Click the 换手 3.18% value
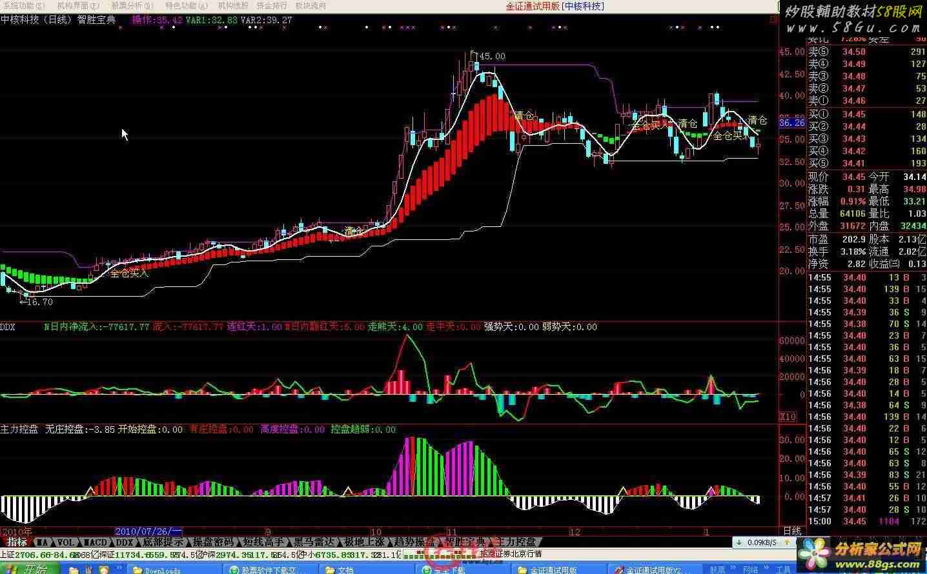The image size is (927, 574). click(x=853, y=252)
